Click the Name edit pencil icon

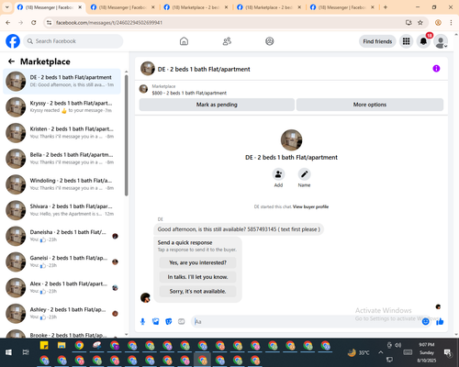(304, 174)
